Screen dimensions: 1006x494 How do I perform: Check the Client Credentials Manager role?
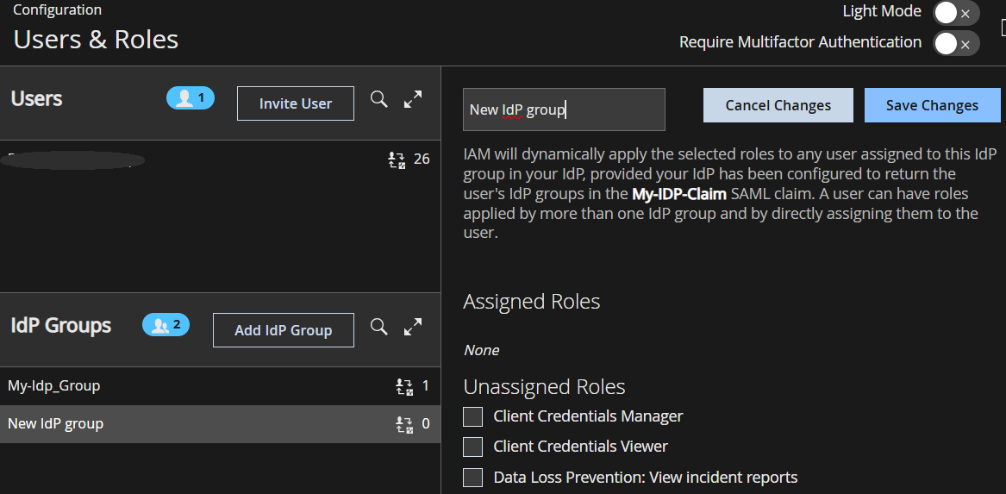point(473,416)
